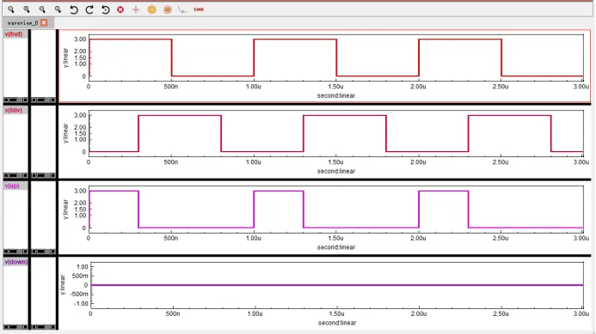Screen dimensions: 596x334
Task: Click the curve measurement toolbar icon
Action: 183,9
